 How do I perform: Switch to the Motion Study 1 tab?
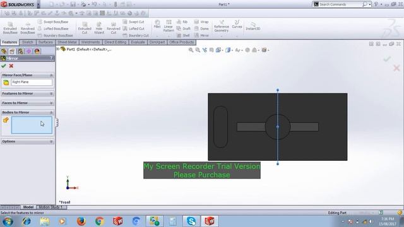(50, 207)
